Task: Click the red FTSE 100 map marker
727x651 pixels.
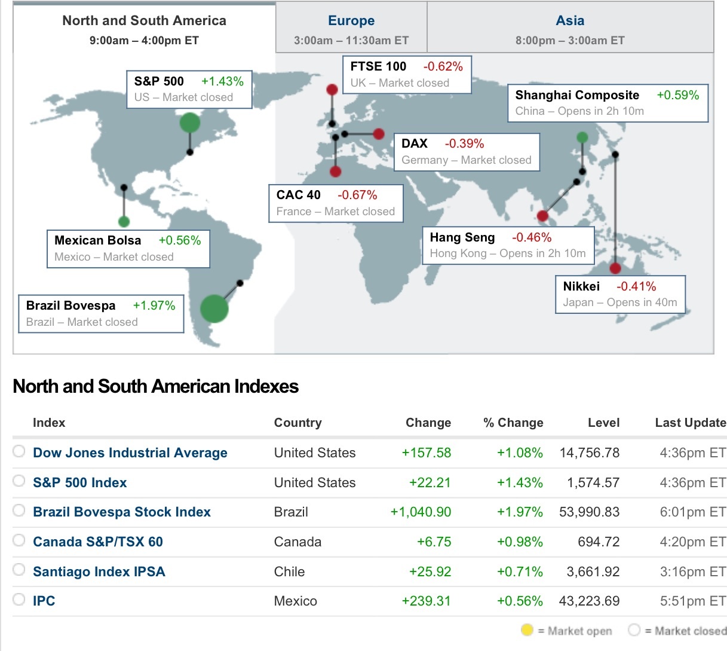Action: pyautogui.click(x=332, y=90)
